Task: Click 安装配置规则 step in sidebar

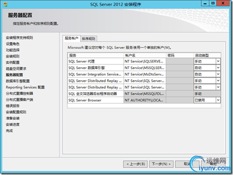Action: 16,112
